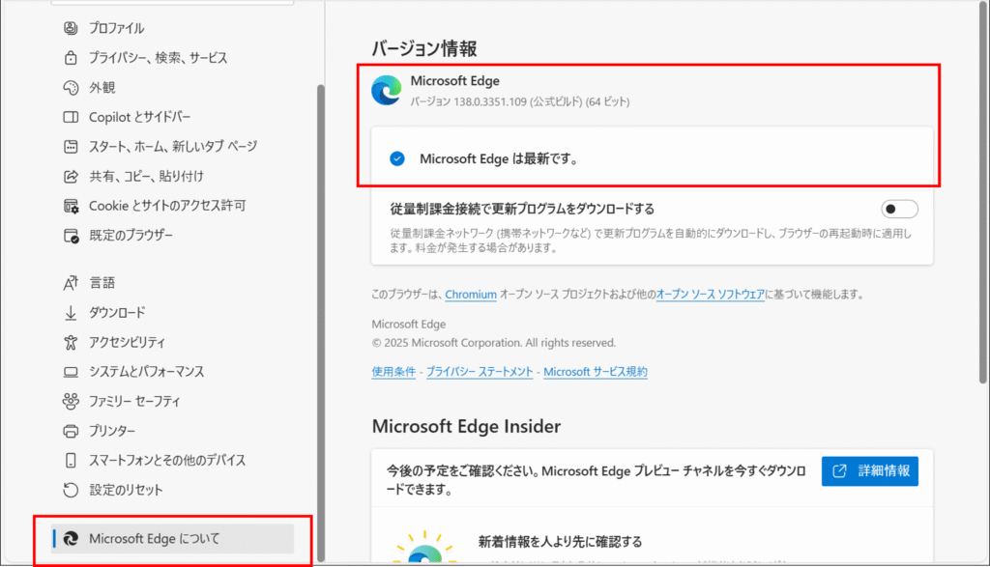Click the バージョン情報 heading
The width and height of the screenshot is (990, 567).
(424, 48)
